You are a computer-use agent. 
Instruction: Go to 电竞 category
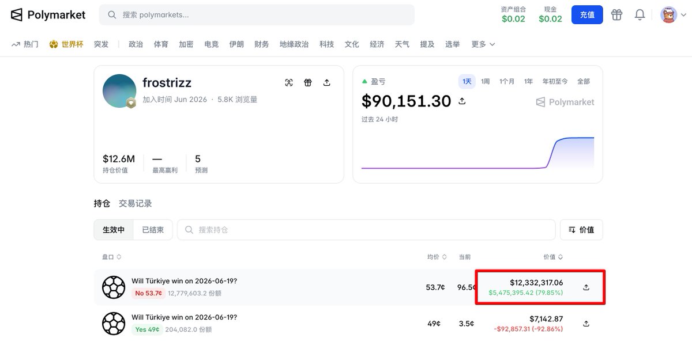click(212, 44)
